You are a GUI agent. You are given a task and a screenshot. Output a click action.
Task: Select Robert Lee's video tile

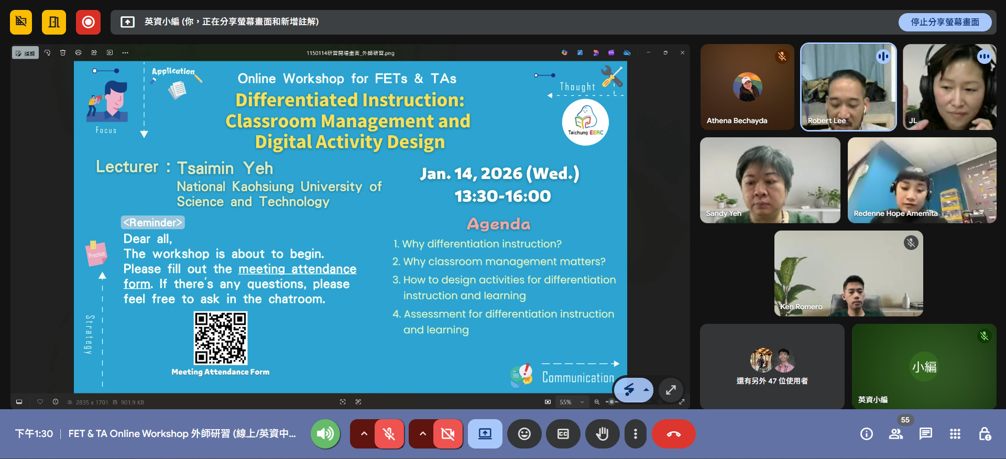tap(848, 87)
